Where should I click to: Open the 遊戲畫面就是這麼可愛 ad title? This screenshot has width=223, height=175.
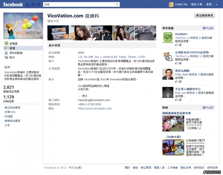click(x=177, y=113)
